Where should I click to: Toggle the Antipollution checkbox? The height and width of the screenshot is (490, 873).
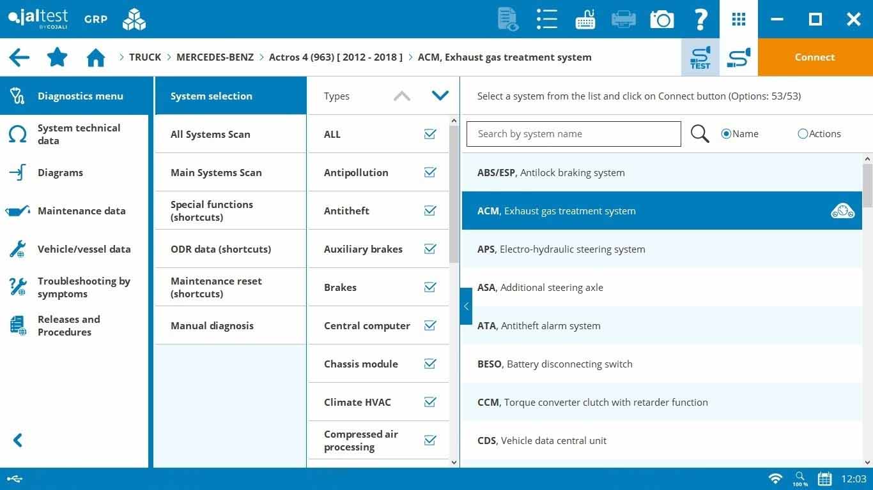[430, 172]
